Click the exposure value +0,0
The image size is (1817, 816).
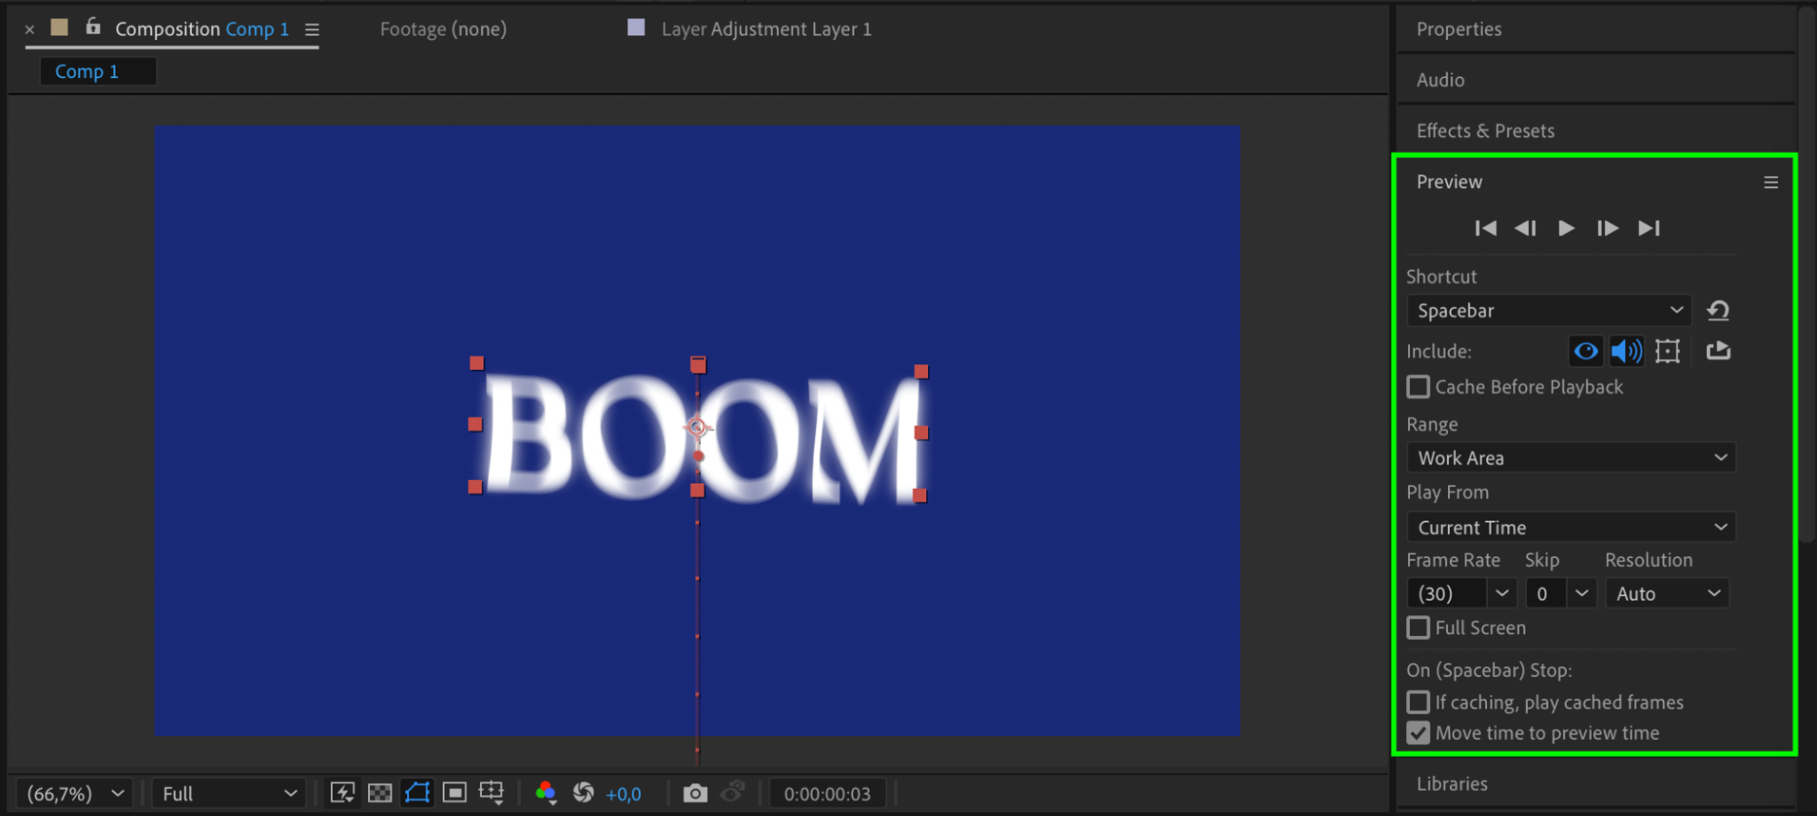tap(624, 794)
